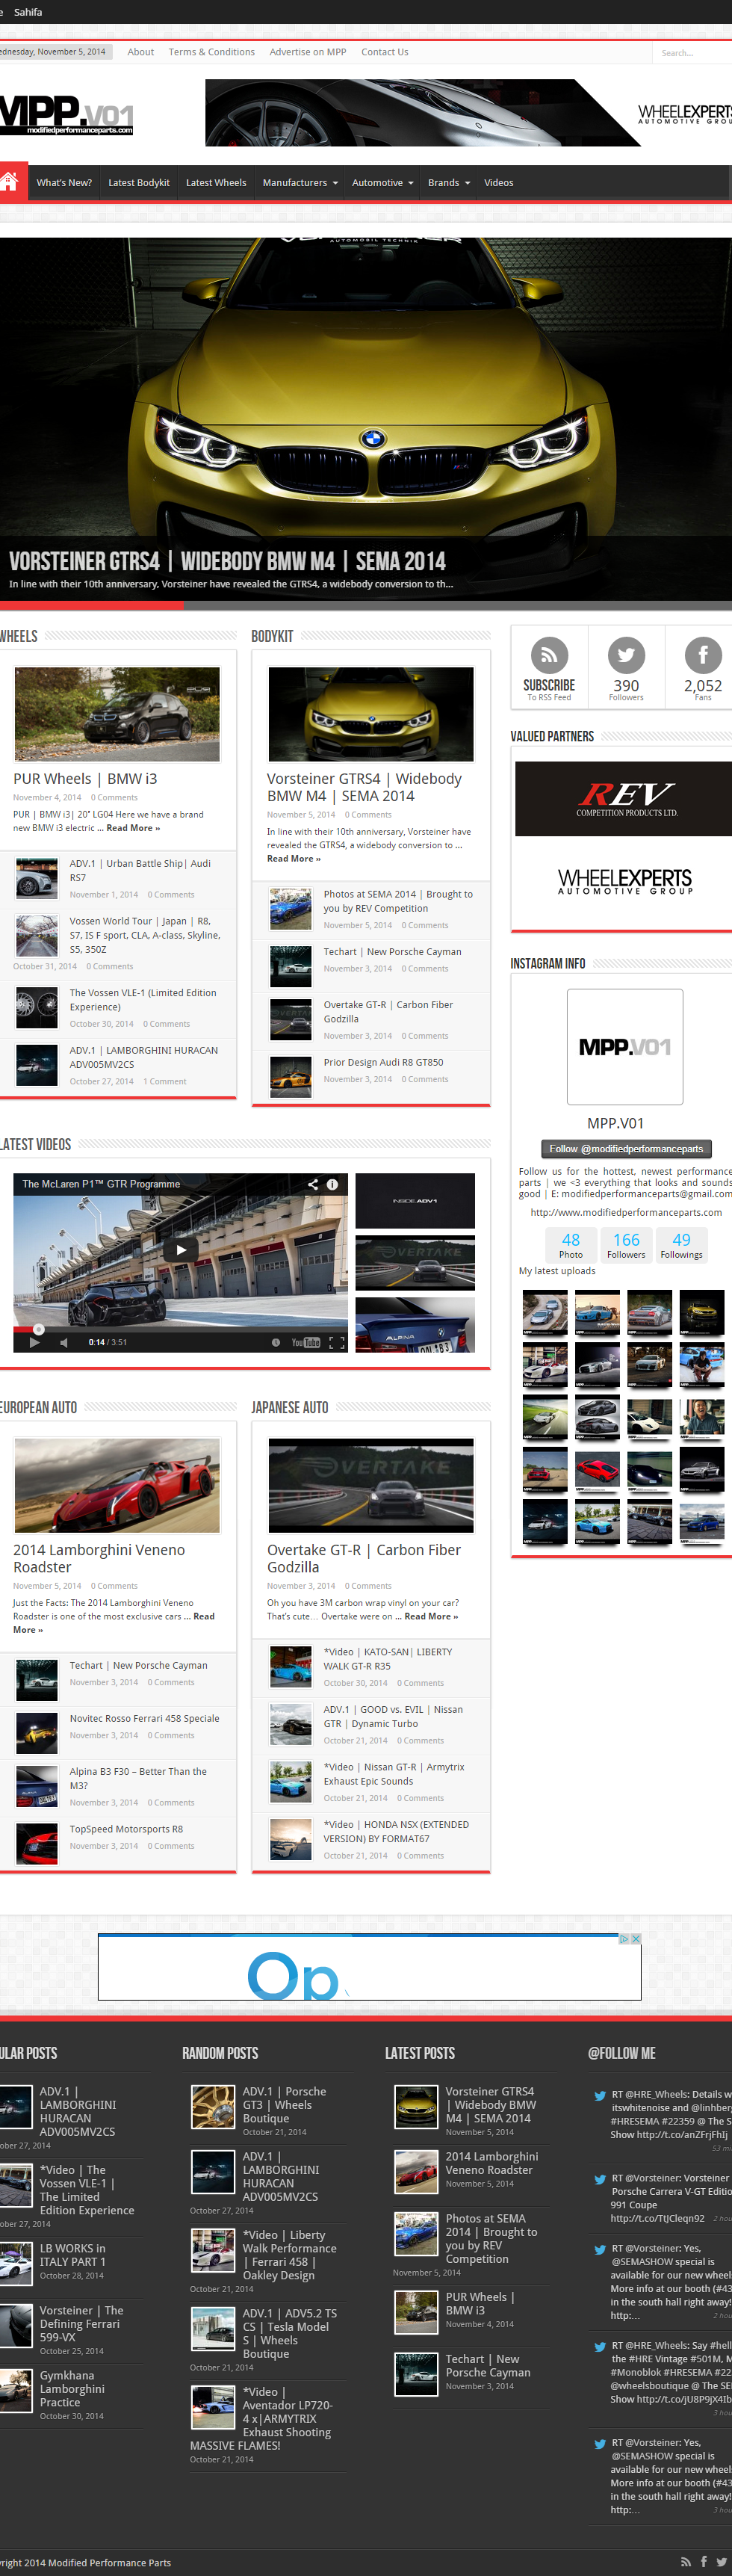Open the About page link

141,52
